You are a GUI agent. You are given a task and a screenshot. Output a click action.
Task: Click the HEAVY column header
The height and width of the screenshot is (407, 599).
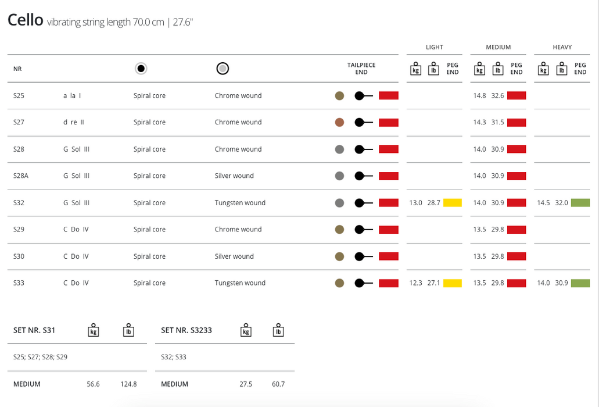[562, 47]
